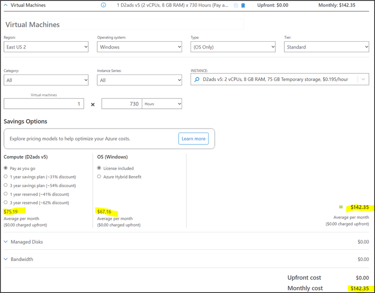Collapse the Virtual Machines section chevron
This screenshot has height=293, width=375.
6,5
